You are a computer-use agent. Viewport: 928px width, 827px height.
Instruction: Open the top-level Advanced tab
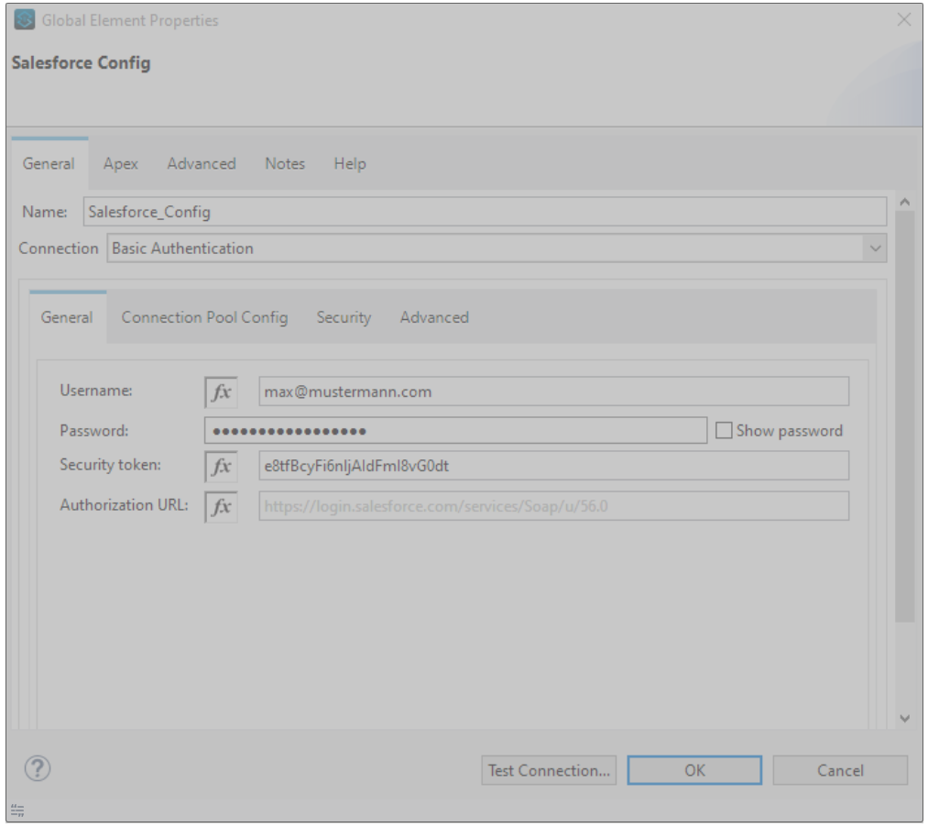[x=202, y=164]
